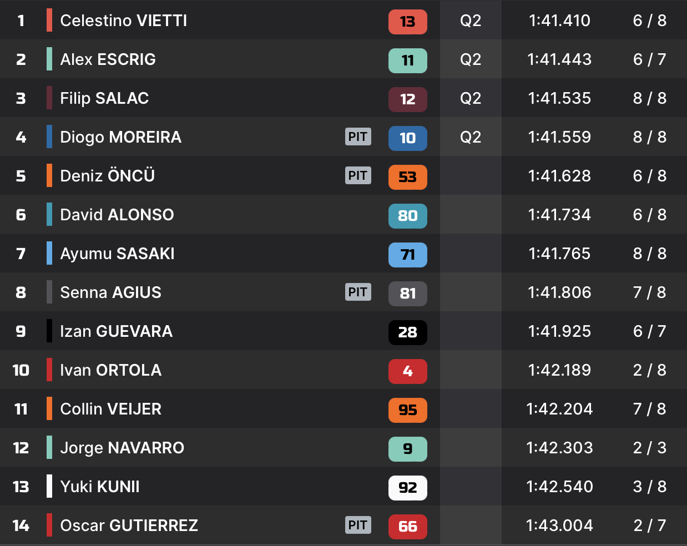Click the red number 13 badge for Vietti
Viewport: 687px width, 546px height.
coord(407,22)
